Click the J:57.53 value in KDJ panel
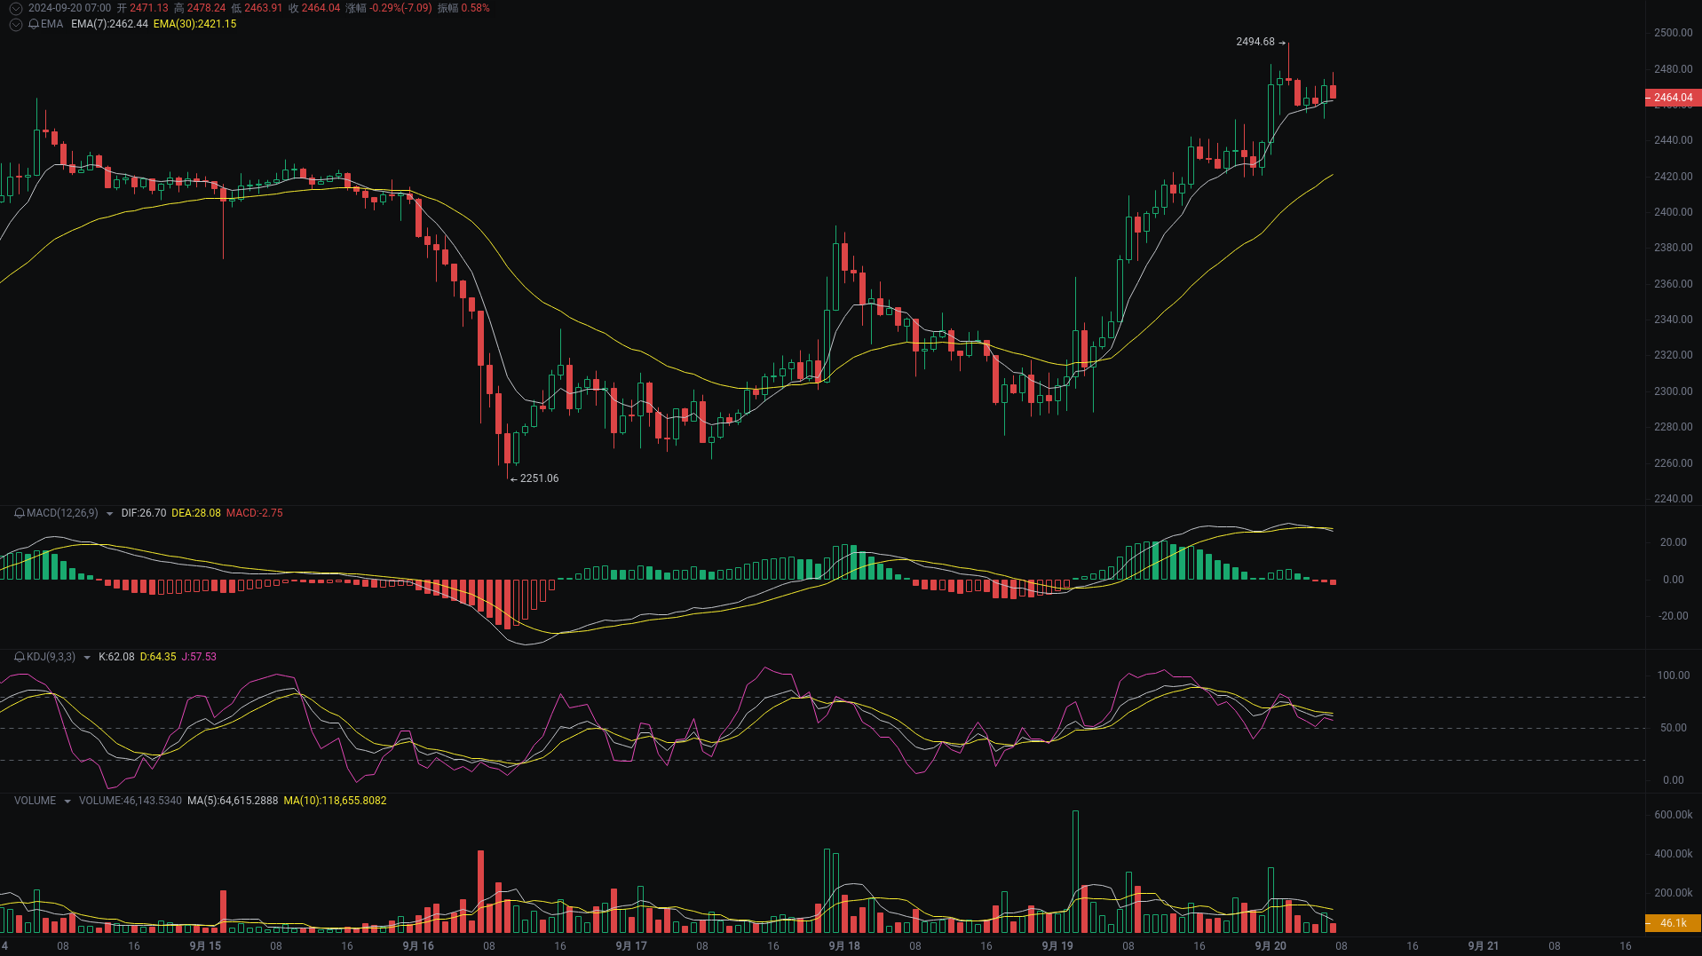 tap(199, 657)
